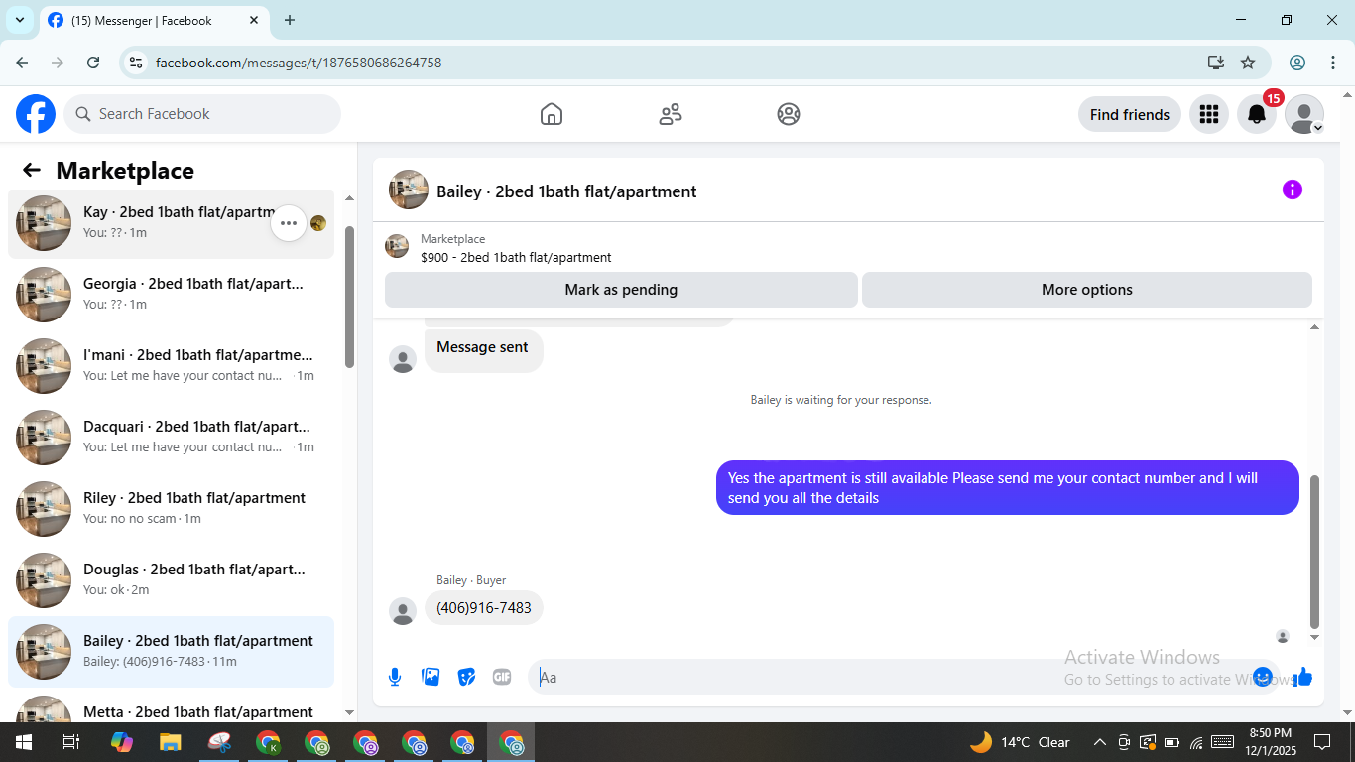Click the attach photo icon
This screenshot has height=762, width=1355.
click(431, 677)
